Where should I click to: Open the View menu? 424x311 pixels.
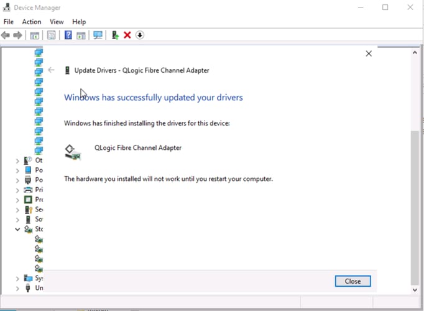pos(57,22)
